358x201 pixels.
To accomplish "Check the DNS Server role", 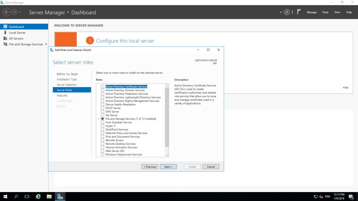I will point(103,112).
